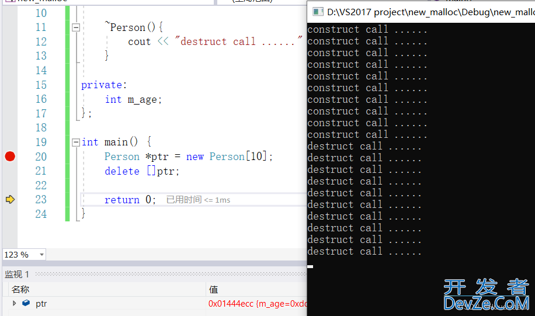
Task: Click the first 'construct call' console line
Action: pyautogui.click(x=367, y=30)
